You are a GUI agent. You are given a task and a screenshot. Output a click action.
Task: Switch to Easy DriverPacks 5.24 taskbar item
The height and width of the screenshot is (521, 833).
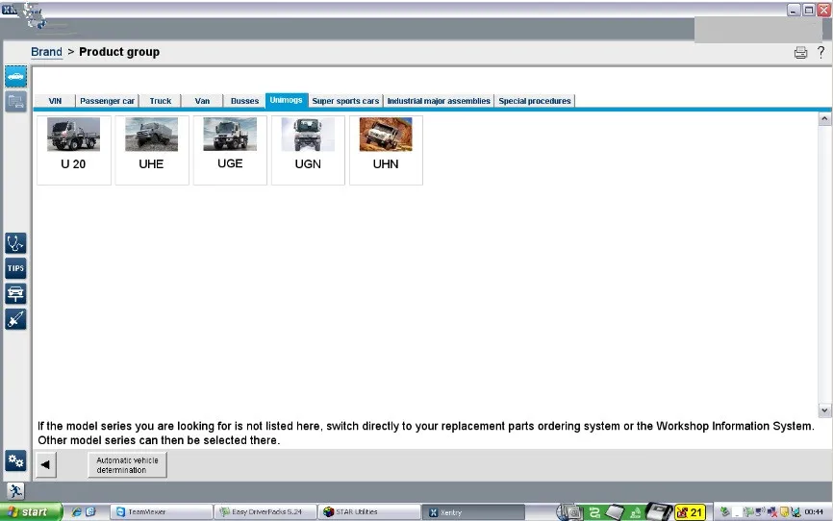265,512
